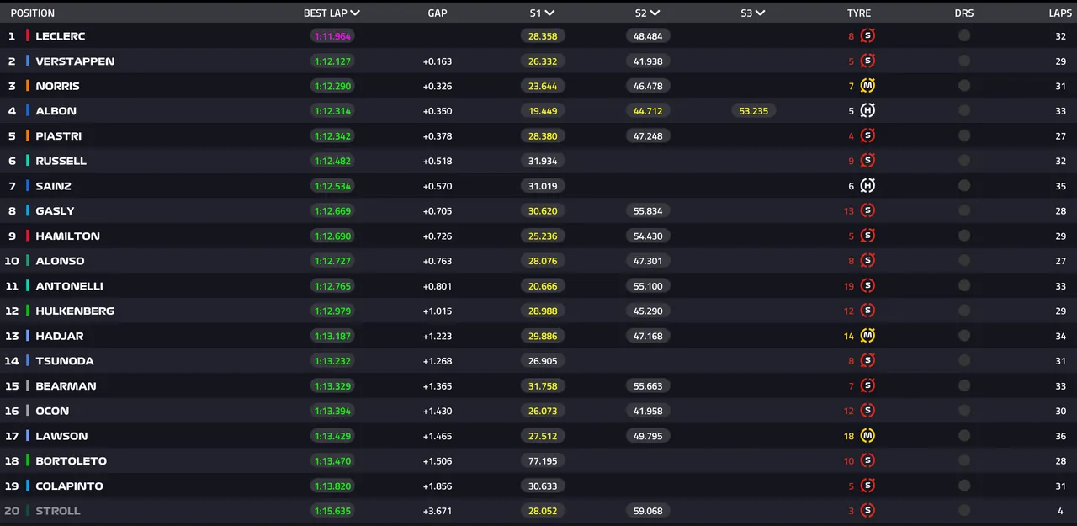
Task: Click Lawson's lap count 36
Action: pos(1060,436)
